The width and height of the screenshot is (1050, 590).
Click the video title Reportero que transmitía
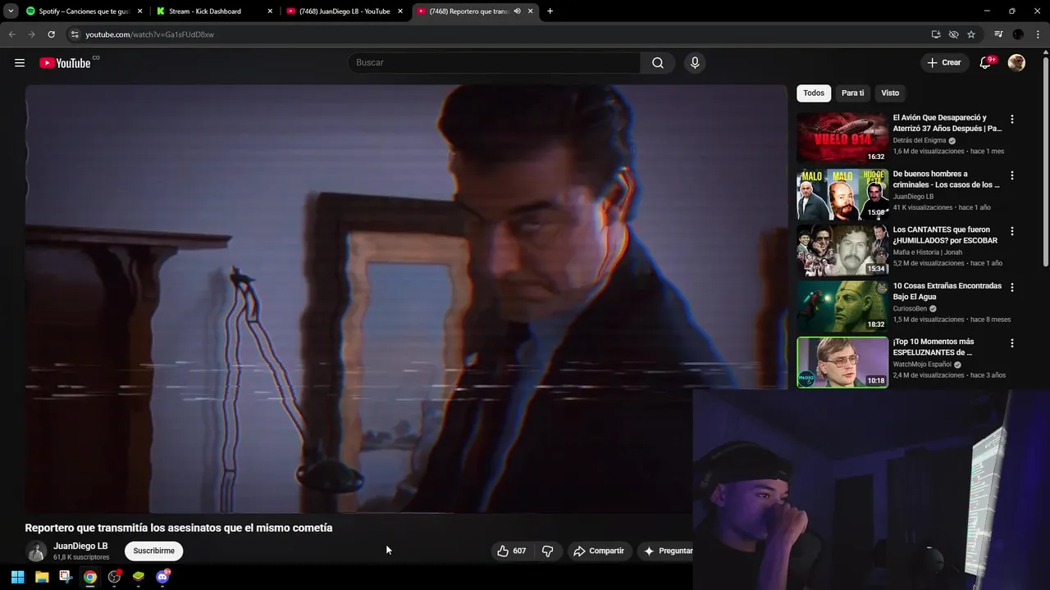179,528
